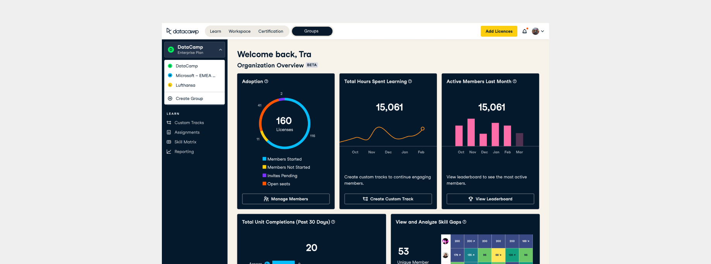Click the Members Started blue legend swatch

(x=264, y=159)
